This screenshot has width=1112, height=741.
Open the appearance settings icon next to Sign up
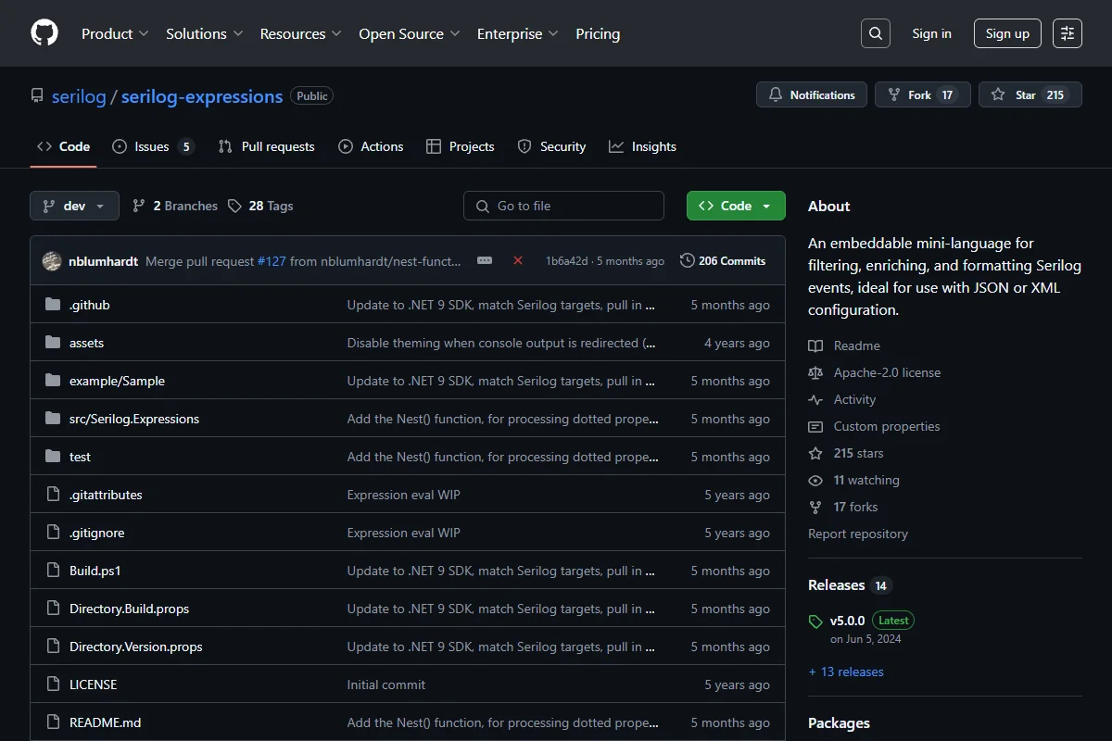pos(1068,33)
